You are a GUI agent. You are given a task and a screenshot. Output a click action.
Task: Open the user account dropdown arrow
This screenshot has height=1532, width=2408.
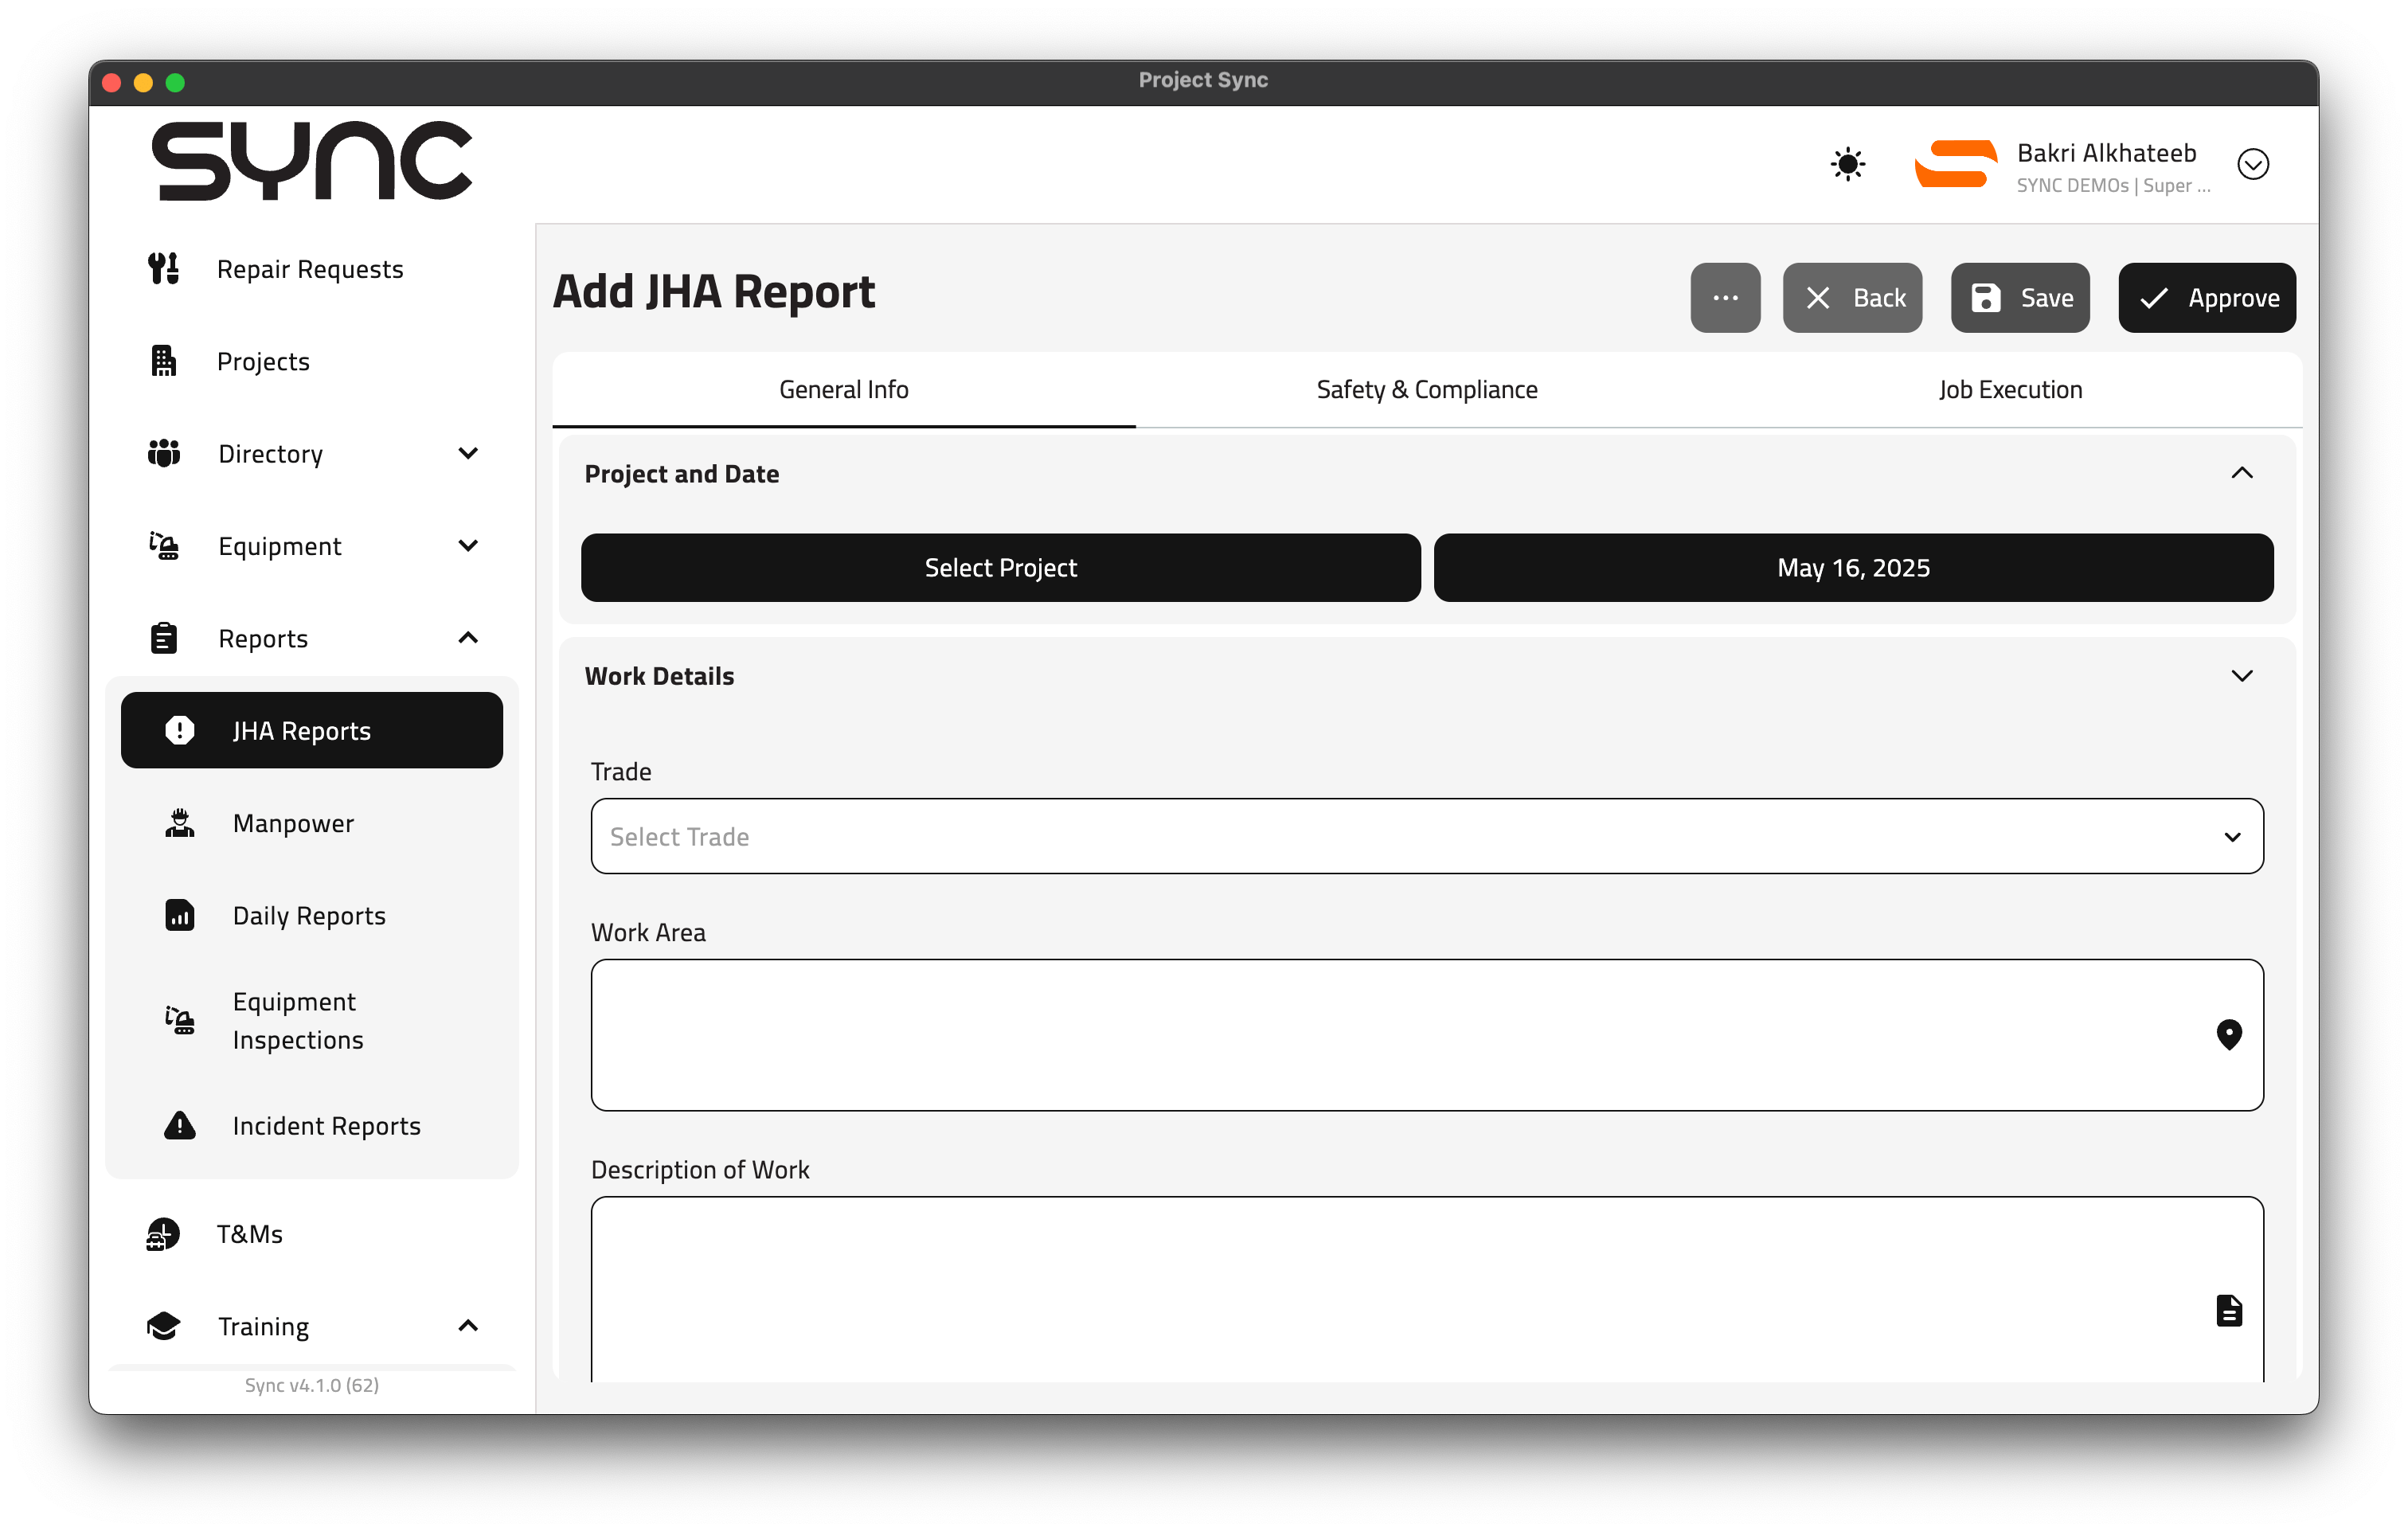pyautogui.click(x=2254, y=164)
